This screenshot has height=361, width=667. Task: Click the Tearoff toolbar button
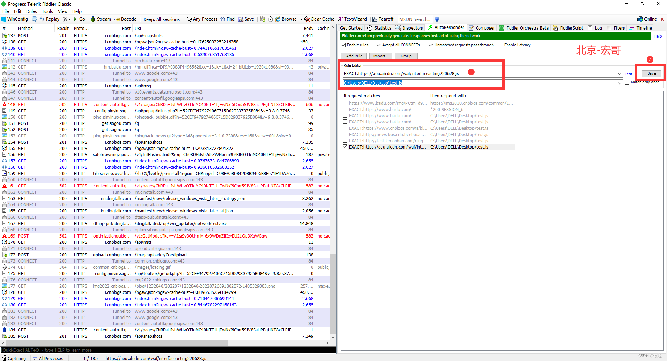click(x=383, y=19)
